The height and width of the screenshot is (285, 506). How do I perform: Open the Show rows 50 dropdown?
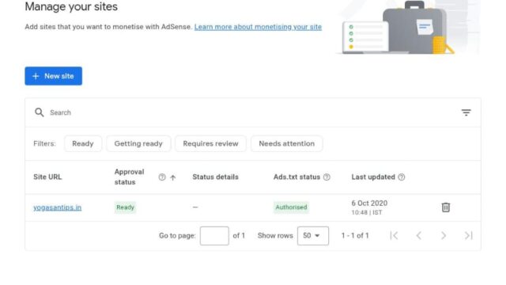313,236
